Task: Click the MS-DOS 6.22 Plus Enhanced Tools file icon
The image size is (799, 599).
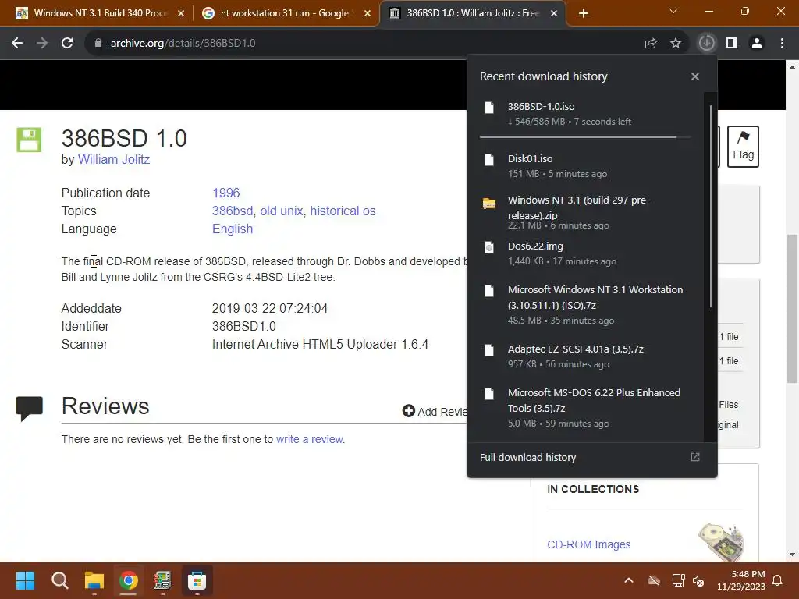Action: 489,394
